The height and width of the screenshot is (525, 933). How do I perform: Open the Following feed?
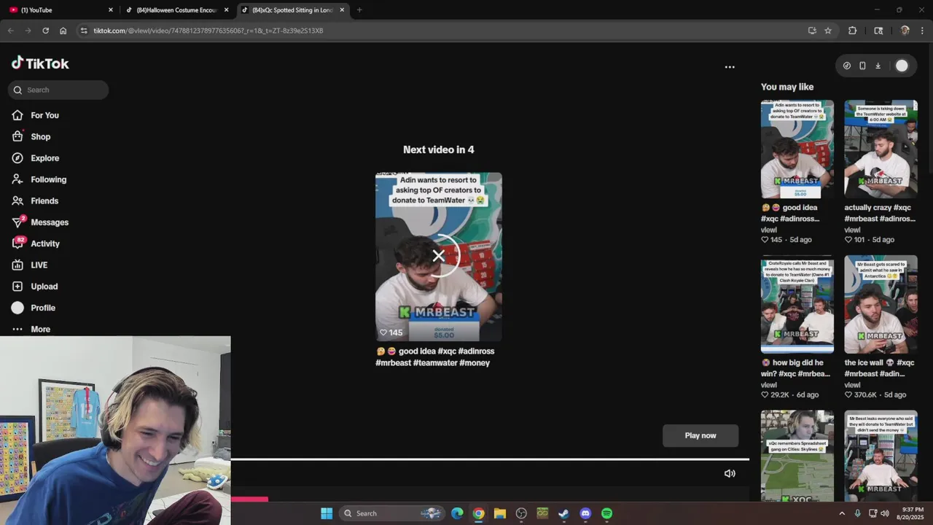click(x=39, y=179)
